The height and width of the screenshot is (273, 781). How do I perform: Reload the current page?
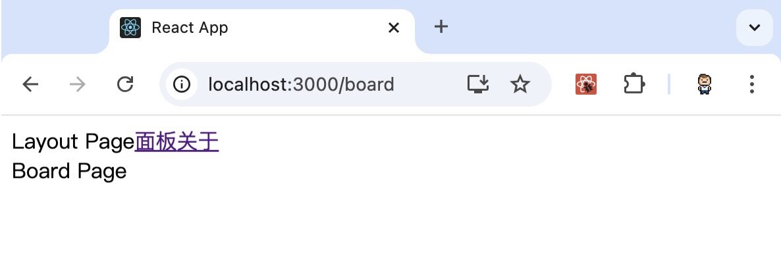125,84
